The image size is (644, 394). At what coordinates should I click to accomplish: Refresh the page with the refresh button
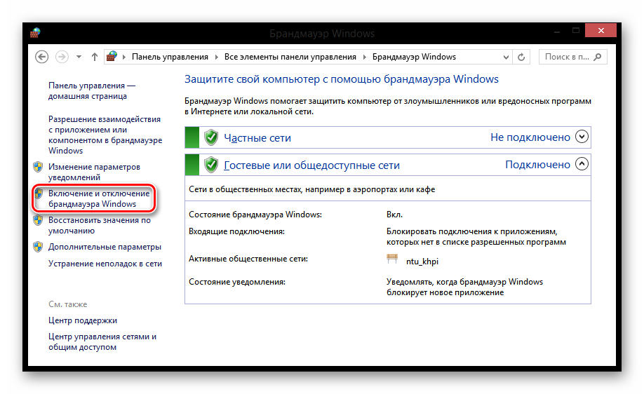pos(521,57)
